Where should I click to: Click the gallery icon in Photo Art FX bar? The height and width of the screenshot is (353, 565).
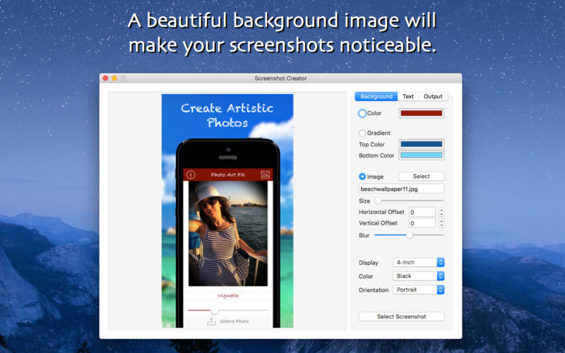(266, 174)
